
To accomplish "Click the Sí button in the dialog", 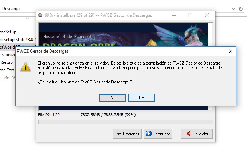I will [x=112, y=98].
